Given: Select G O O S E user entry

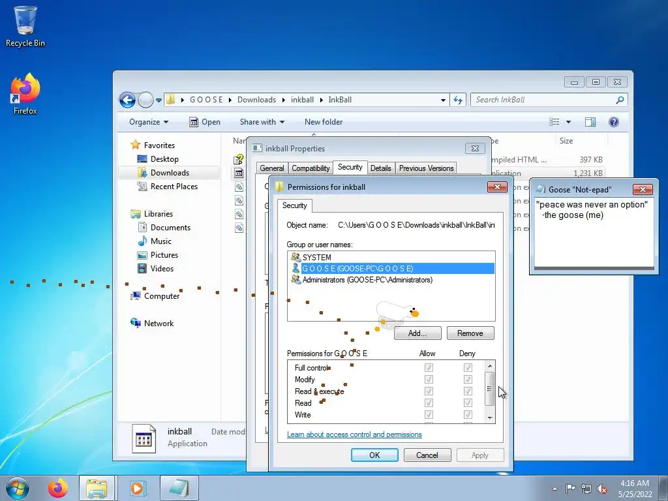Looking at the screenshot, I should (x=391, y=268).
